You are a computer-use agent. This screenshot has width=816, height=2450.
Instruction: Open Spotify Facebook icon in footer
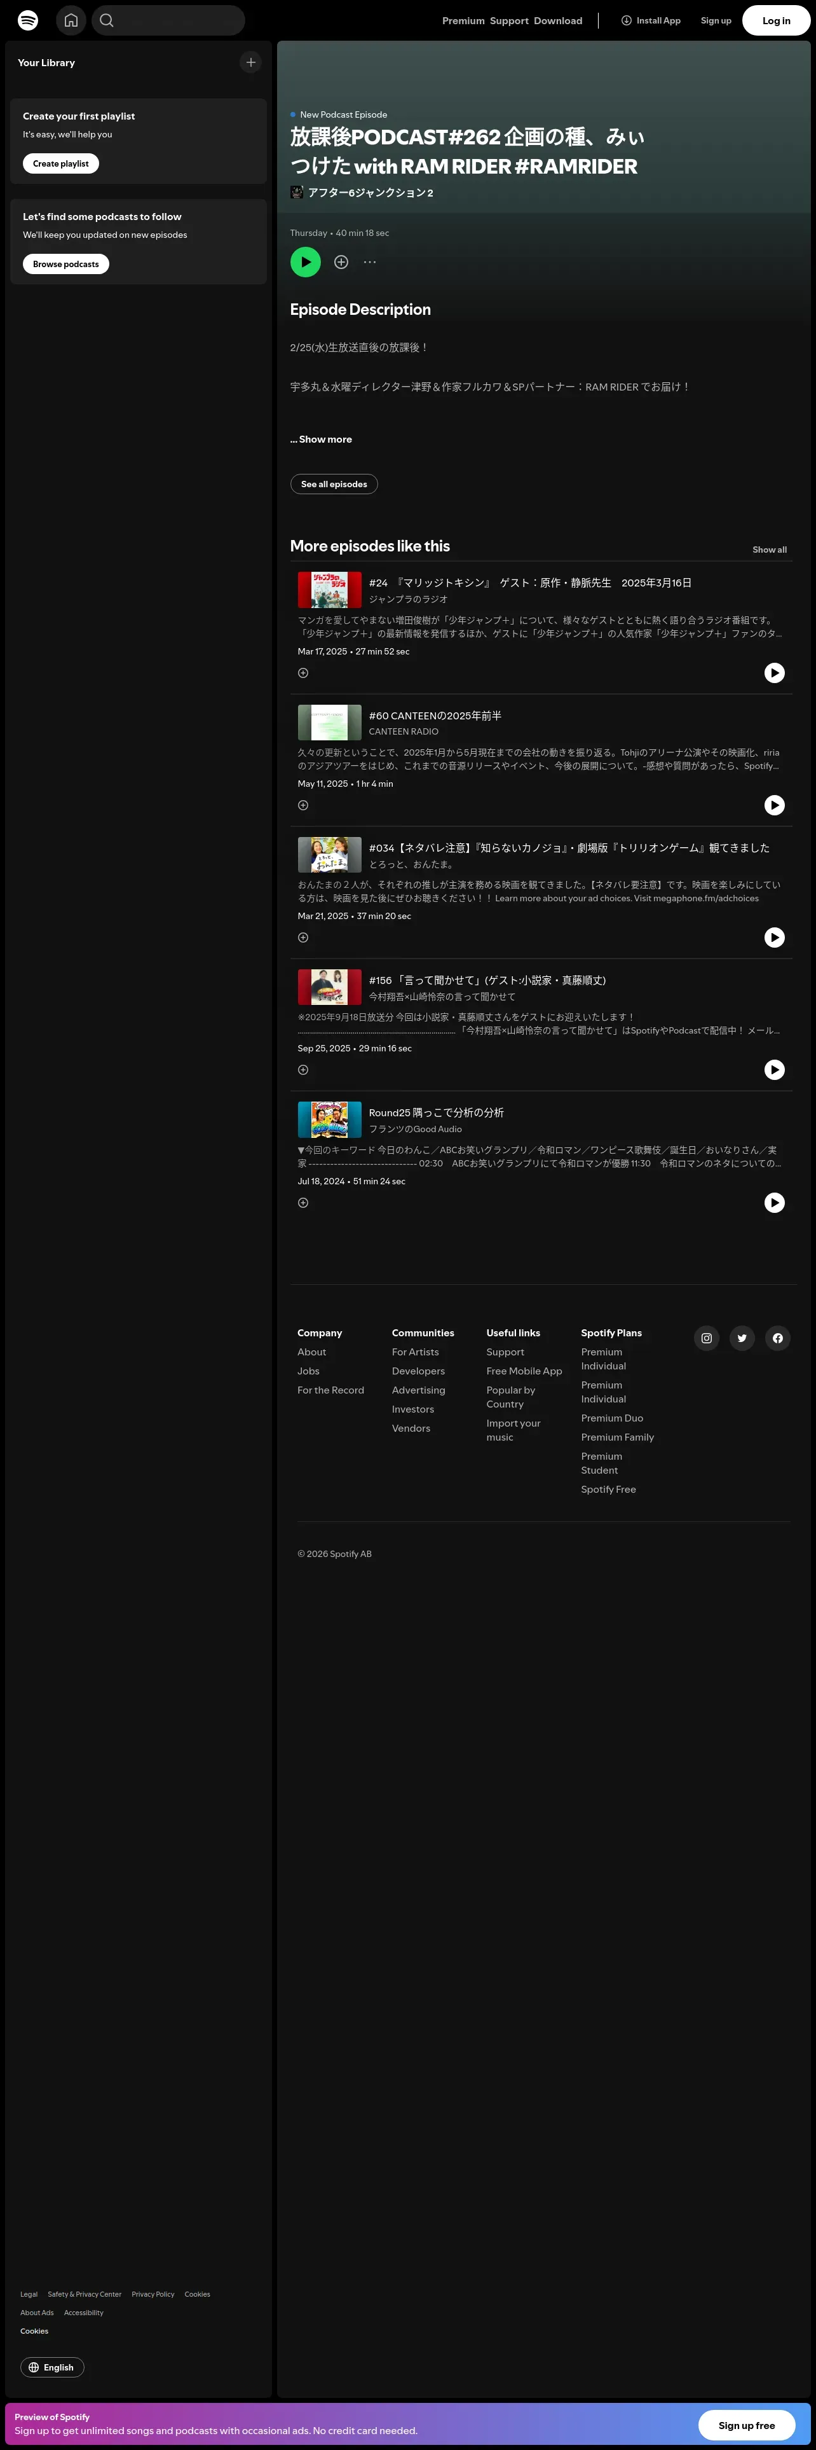pyautogui.click(x=777, y=1338)
